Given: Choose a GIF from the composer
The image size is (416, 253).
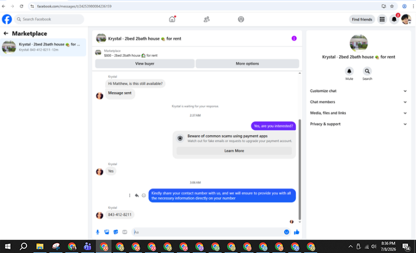Looking at the screenshot, I should tap(125, 232).
